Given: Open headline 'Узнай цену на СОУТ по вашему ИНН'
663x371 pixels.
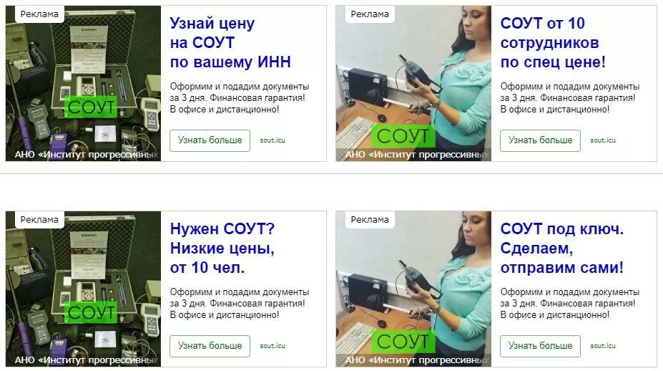Looking at the screenshot, I should [230, 42].
